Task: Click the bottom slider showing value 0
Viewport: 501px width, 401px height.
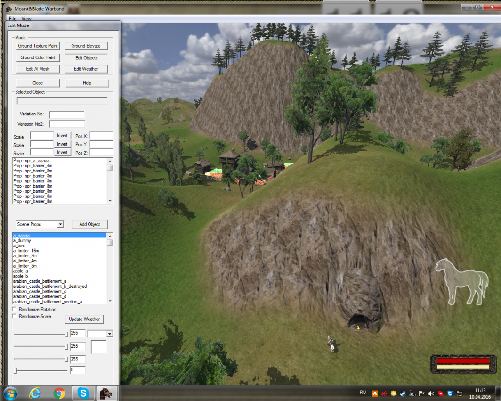Action: [16, 370]
